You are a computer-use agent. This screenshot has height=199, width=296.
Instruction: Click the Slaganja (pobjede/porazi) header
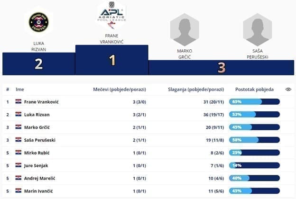(x=195, y=89)
